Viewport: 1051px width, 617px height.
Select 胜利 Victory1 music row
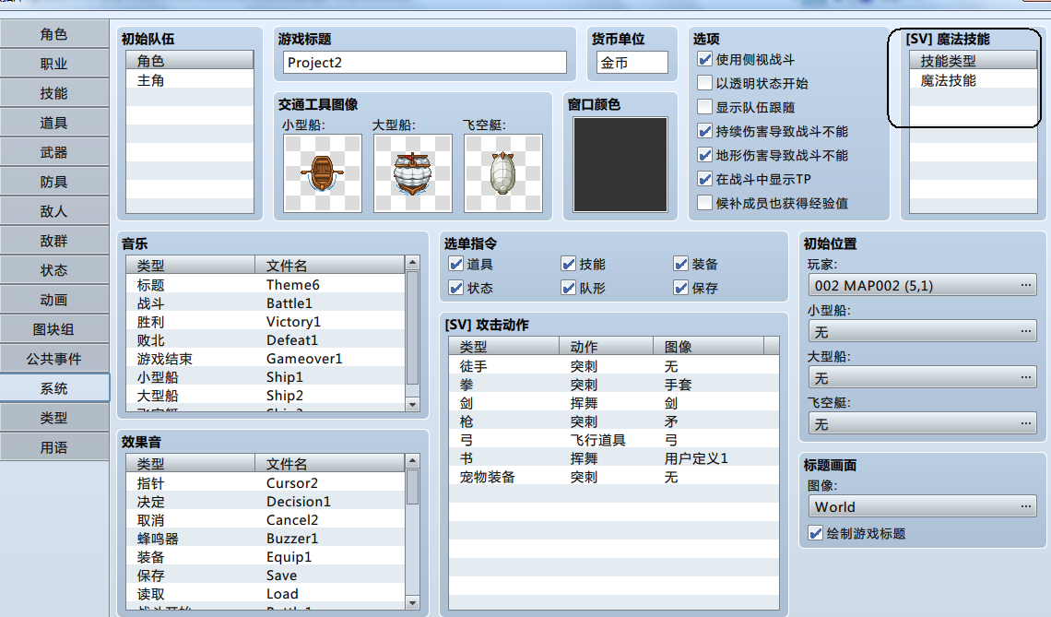pos(266,321)
